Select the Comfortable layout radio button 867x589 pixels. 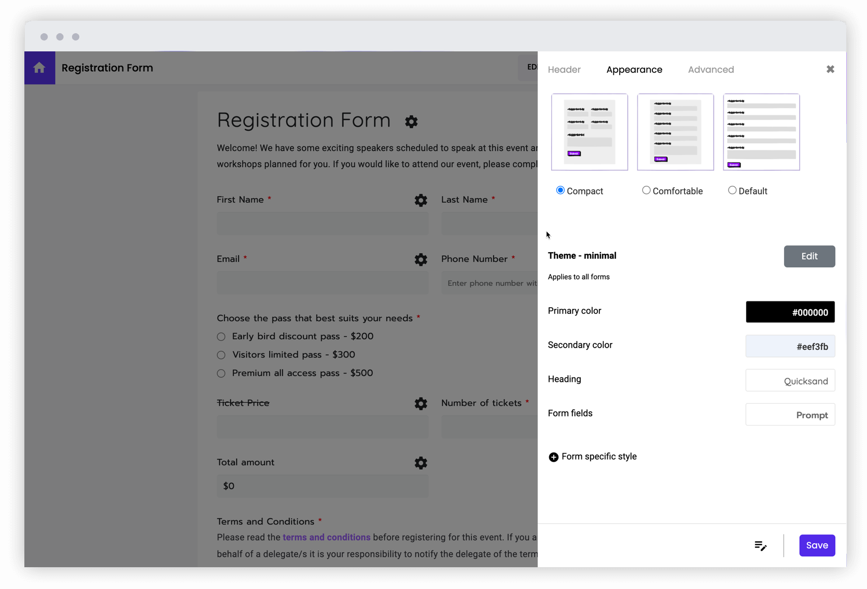click(x=646, y=190)
